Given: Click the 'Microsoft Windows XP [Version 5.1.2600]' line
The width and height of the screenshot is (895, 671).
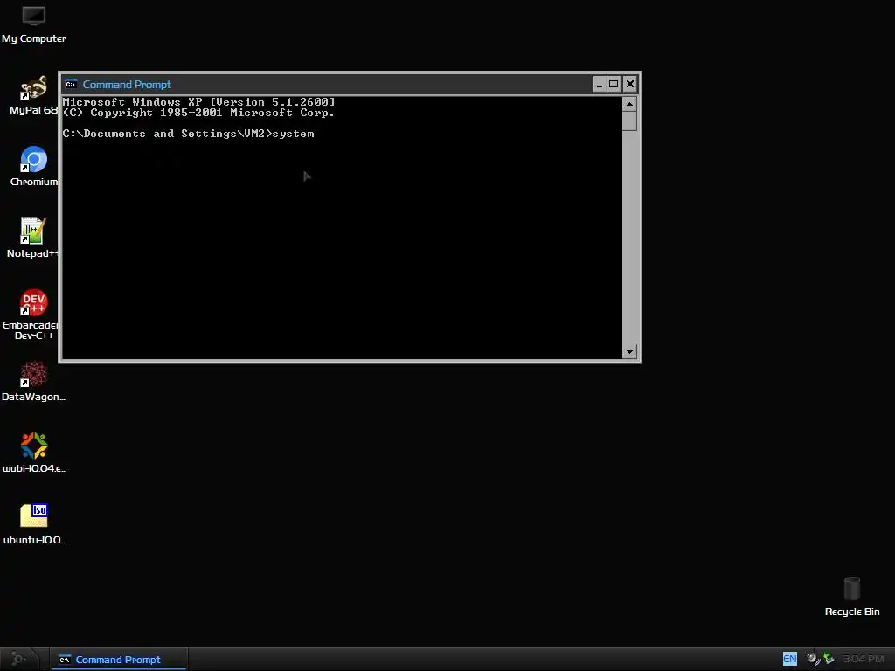Looking at the screenshot, I should (198, 102).
